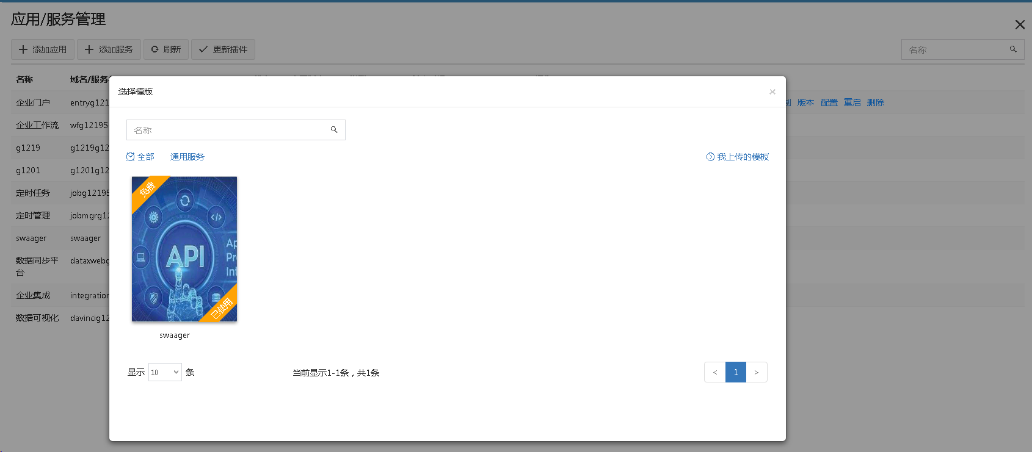1032x452 pixels.
Task: Expand the page size dropdown showing 10
Action: tap(165, 372)
